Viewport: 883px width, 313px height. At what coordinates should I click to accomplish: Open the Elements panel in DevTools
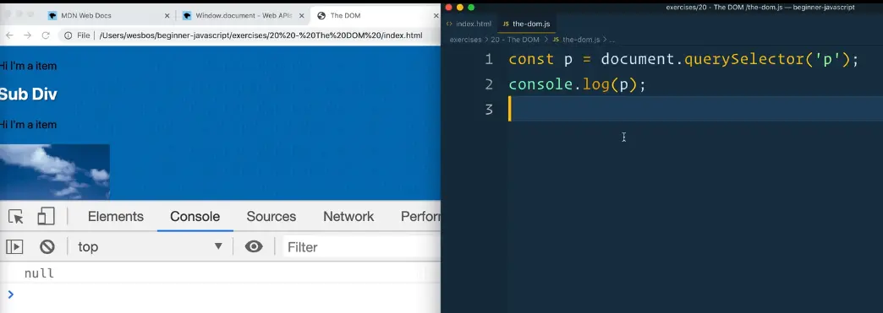pos(115,216)
